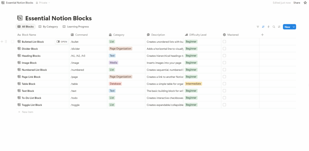Check Mastered for Numbered List Block
This screenshot has width=309, height=151.
(224, 70)
